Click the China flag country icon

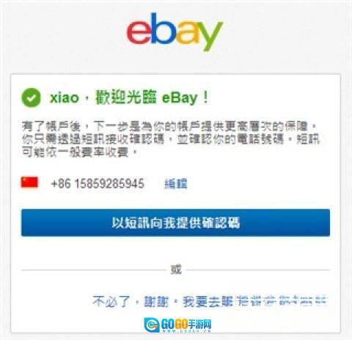(x=29, y=182)
